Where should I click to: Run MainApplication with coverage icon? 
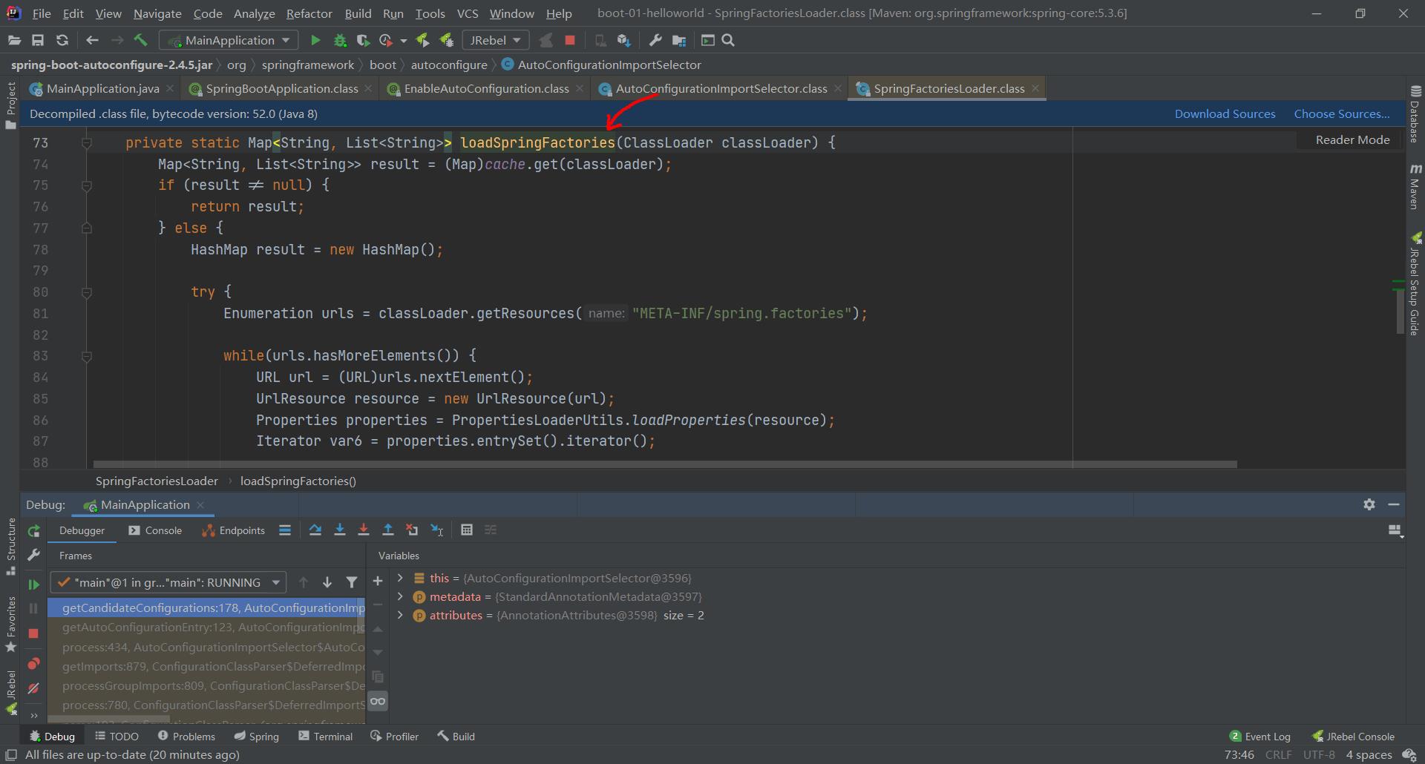tap(363, 40)
